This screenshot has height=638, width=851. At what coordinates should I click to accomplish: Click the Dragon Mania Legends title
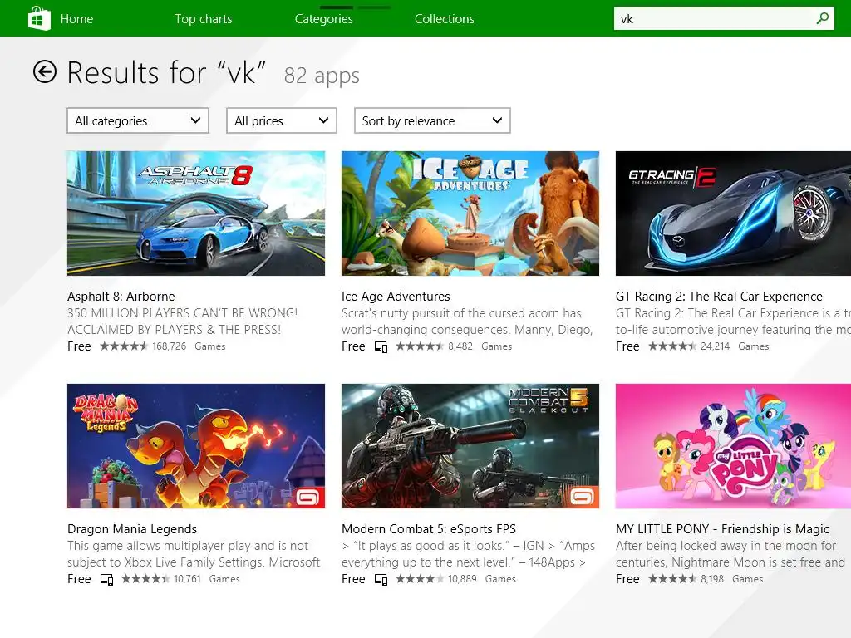132,529
